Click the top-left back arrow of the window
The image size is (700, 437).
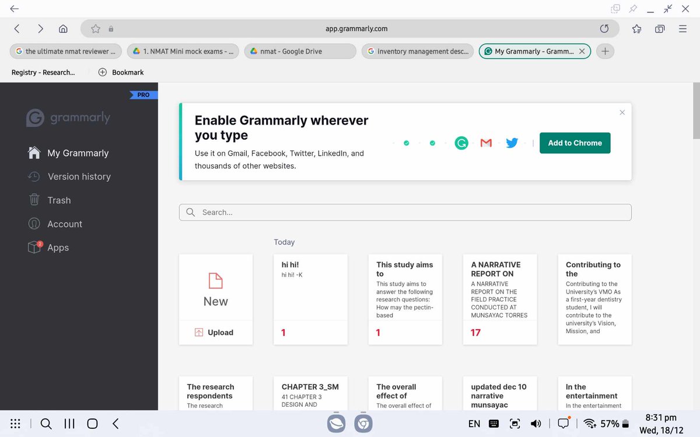point(15,9)
